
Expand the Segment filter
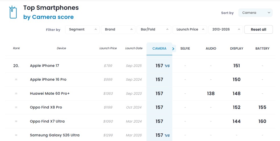[82, 29]
